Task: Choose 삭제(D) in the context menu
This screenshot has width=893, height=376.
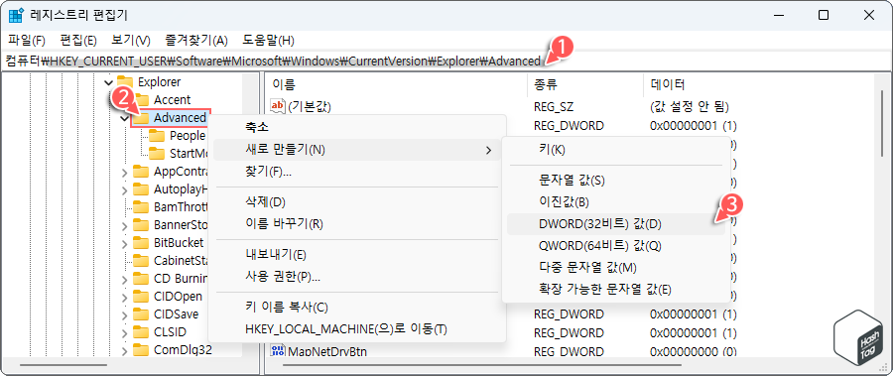Action: point(357,201)
